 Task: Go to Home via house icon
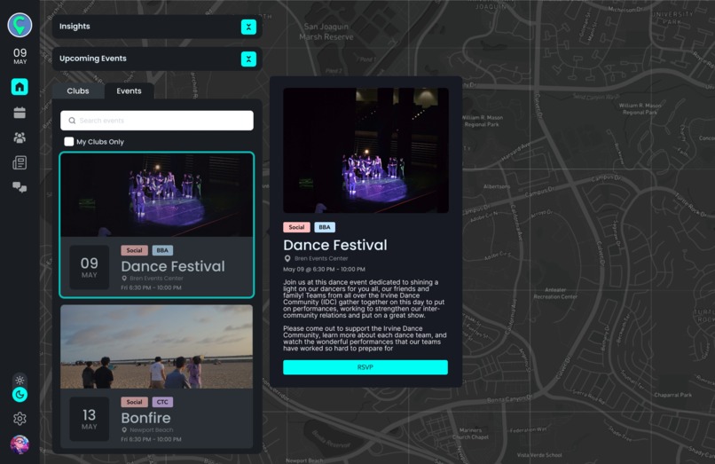tap(20, 87)
